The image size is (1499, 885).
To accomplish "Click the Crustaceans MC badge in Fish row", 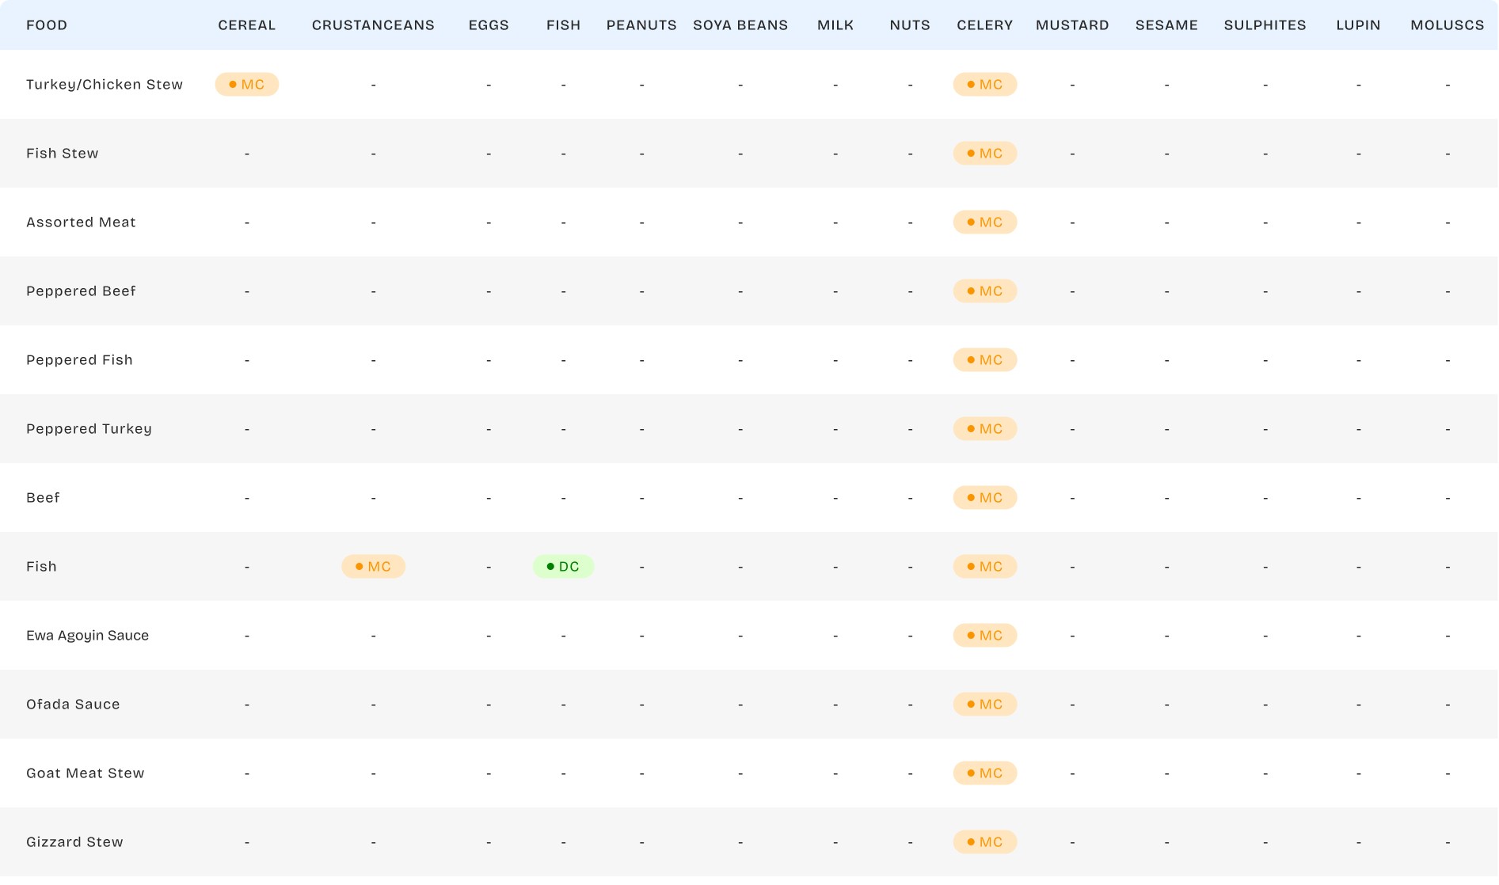I will [373, 567].
